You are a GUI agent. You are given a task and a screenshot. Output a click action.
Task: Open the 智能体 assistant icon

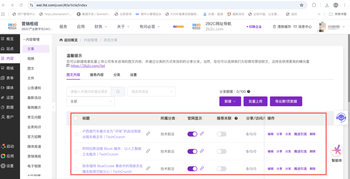point(337,151)
